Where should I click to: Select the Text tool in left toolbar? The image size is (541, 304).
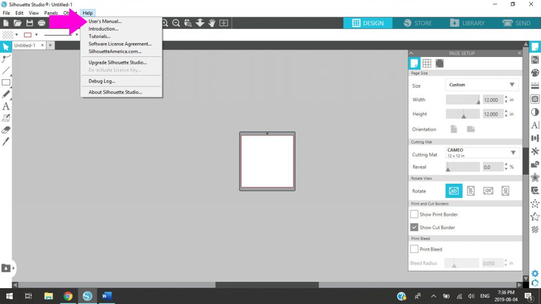point(6,106)
